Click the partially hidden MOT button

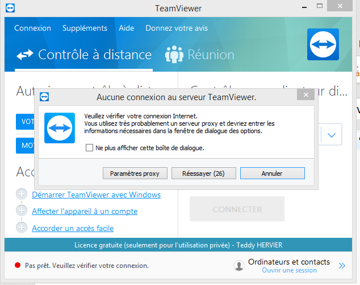25,146
